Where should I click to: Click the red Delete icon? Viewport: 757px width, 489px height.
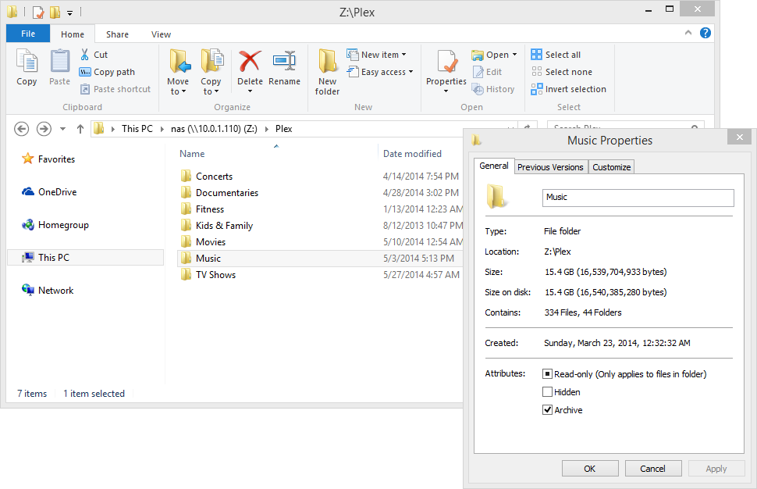[250, 61]
